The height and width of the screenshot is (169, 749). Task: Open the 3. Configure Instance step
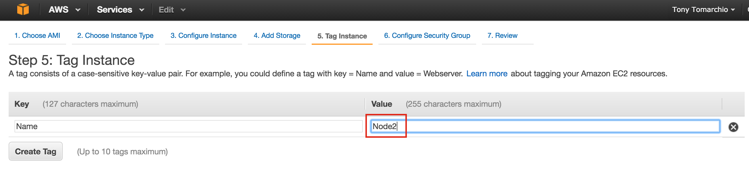pos(203,35)
